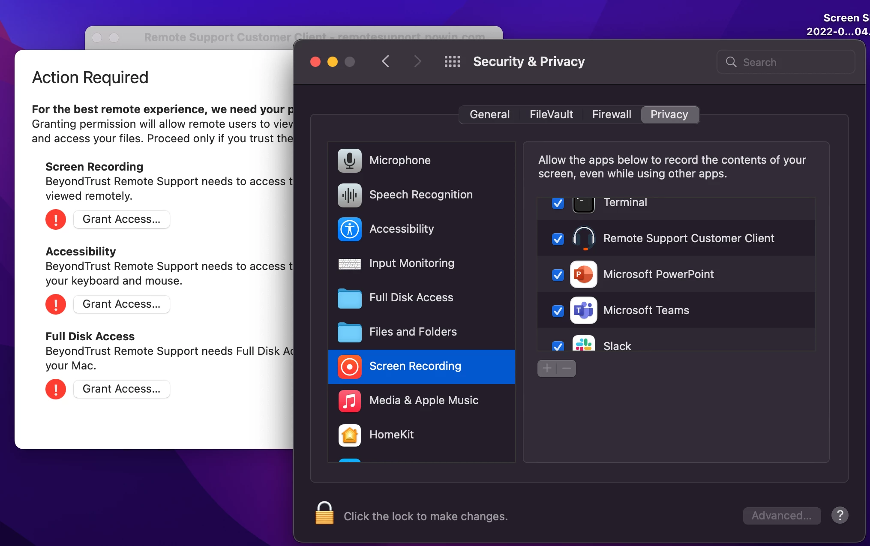Select the Privacy tab
Screen dimensions: 870x546
point(669,114)
